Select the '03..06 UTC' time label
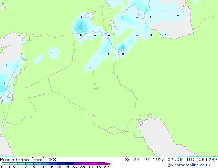Viewport: 218px width, 168px height. 181,160
